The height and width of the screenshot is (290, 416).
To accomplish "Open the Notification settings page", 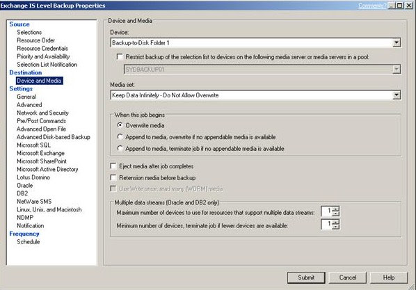I will click(31, 225).
